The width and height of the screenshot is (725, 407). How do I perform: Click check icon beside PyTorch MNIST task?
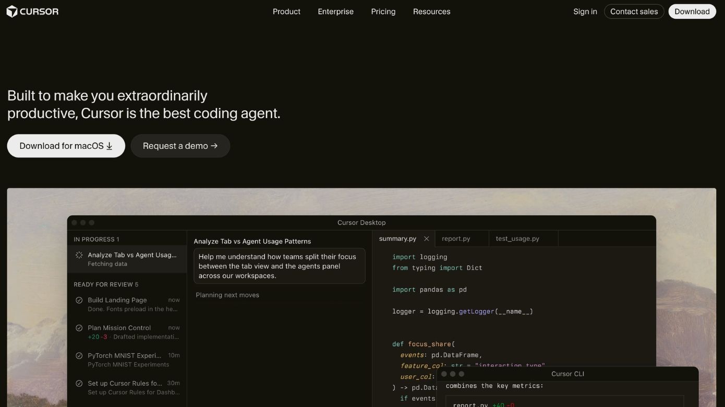[79, 356]
